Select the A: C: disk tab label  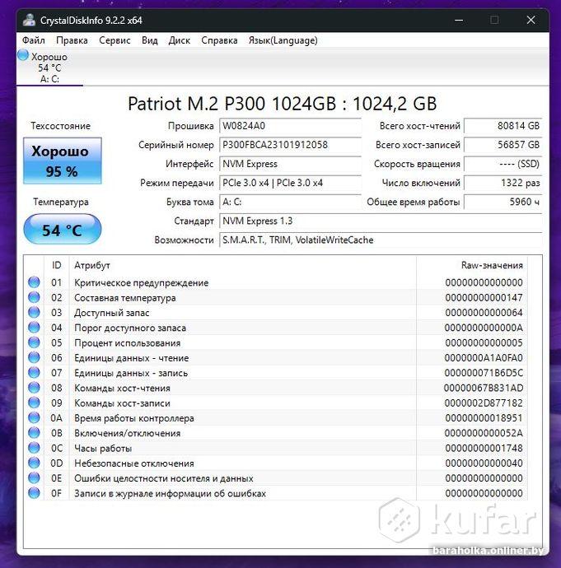pyautogui.click(x=49, y=79)
